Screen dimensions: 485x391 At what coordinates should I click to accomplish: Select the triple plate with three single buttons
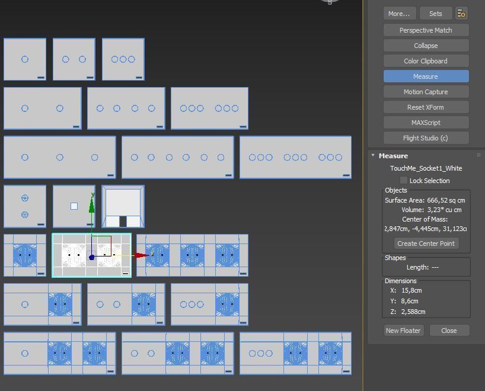pos(60,158)
